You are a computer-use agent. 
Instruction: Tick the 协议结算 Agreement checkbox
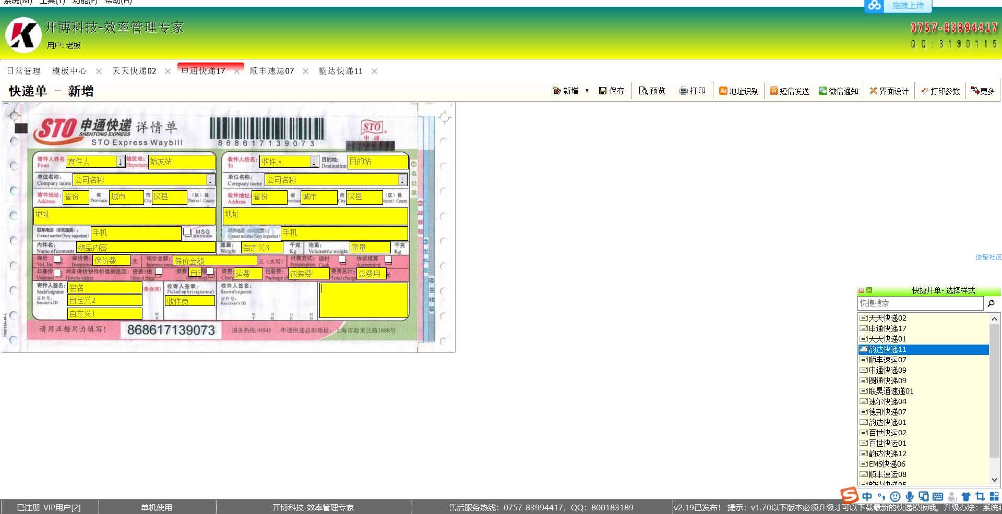388,259
